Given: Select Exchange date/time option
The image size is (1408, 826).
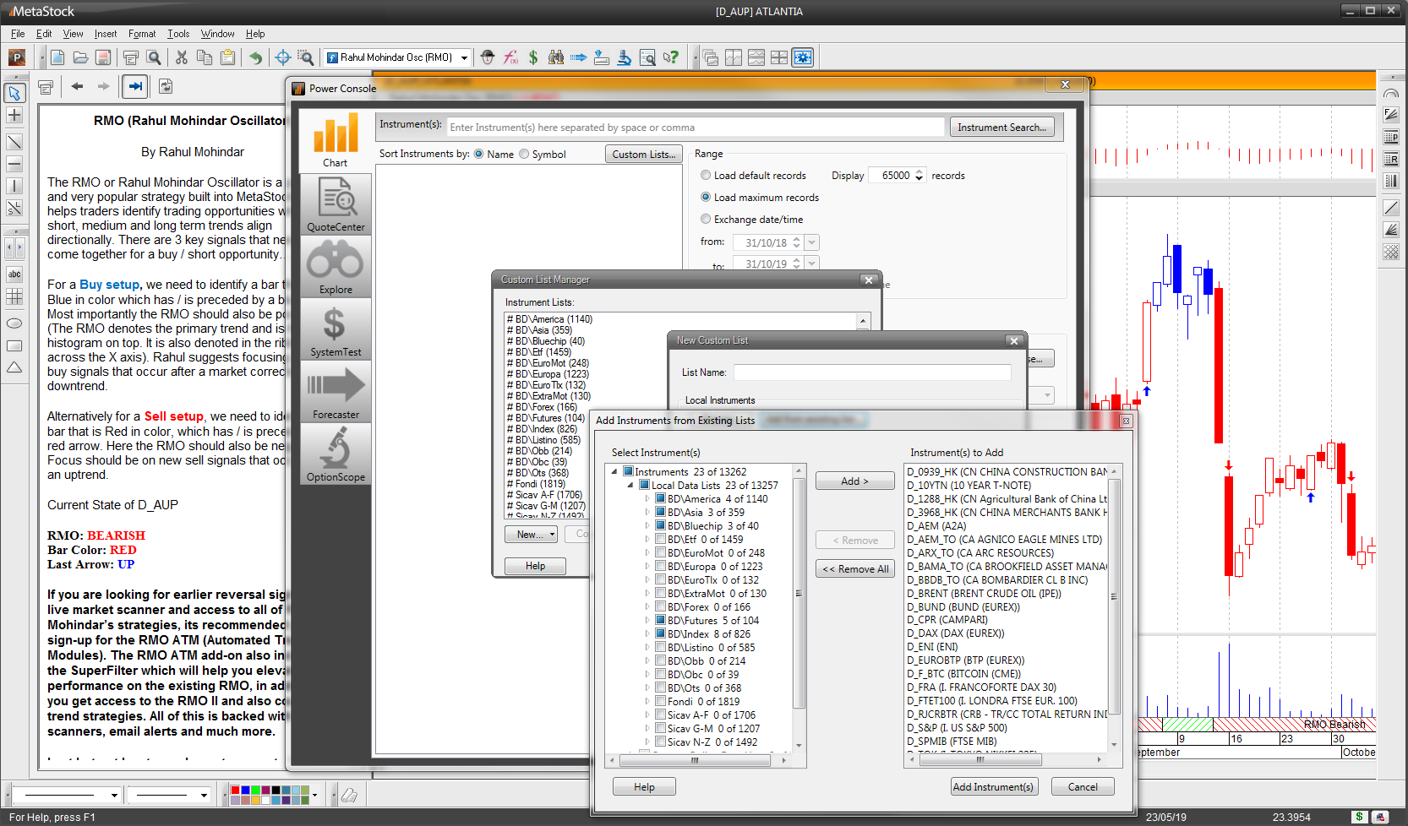Looking at the screenshot, I should (706, 220).
